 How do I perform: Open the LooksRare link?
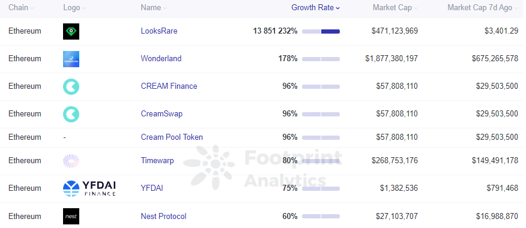tap(159, 31)
